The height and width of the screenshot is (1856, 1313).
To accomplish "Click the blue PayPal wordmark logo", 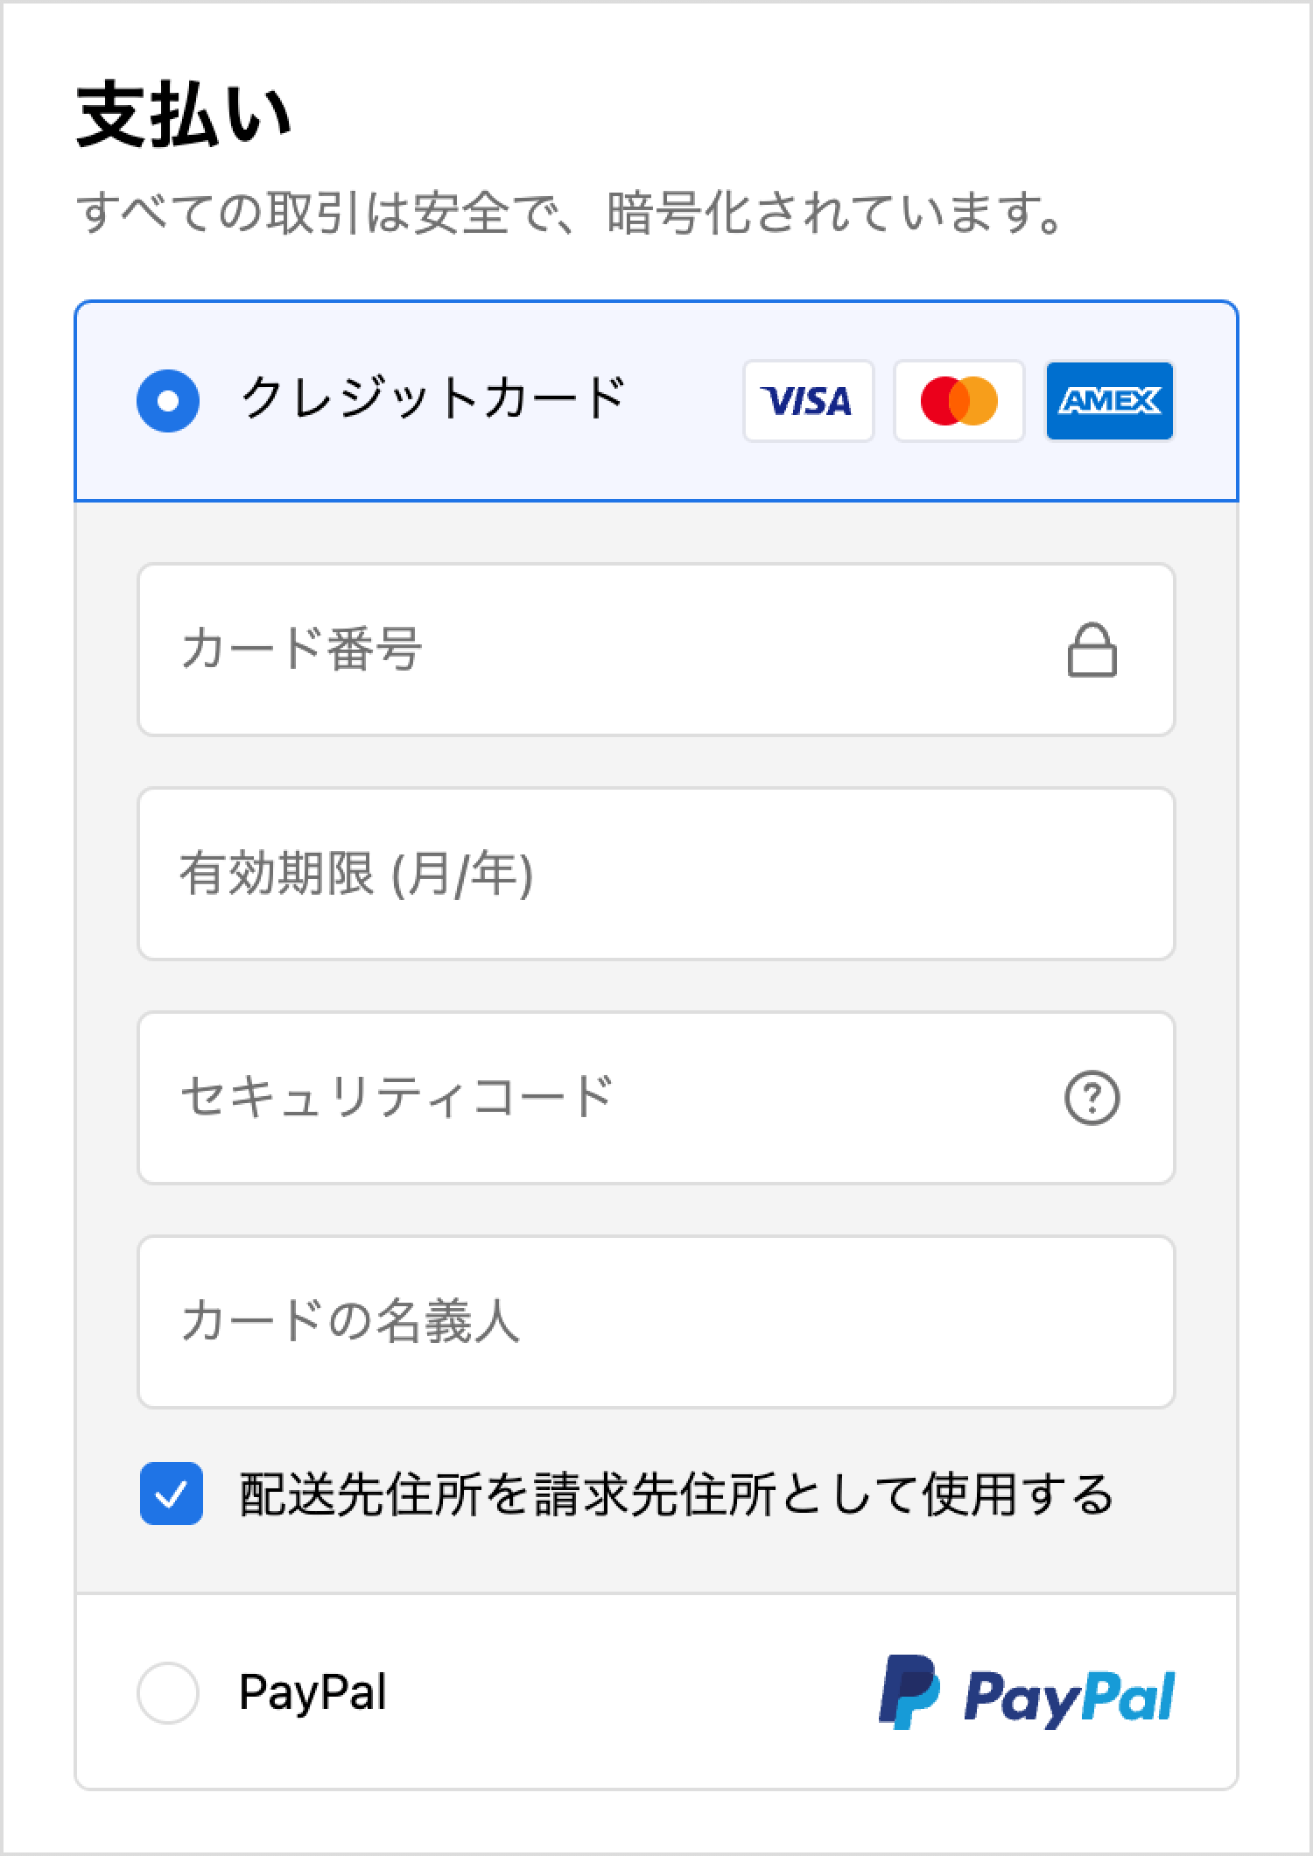I will (x=1069, y=1696).
